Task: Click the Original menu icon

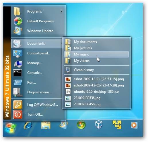Action: click(17, 92)
